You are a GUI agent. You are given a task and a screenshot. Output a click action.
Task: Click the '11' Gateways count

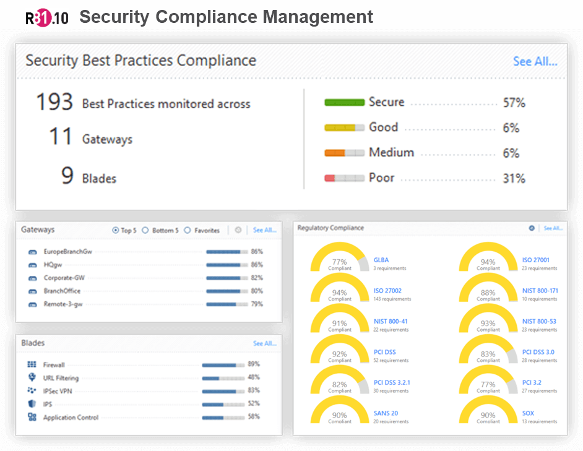60,137
